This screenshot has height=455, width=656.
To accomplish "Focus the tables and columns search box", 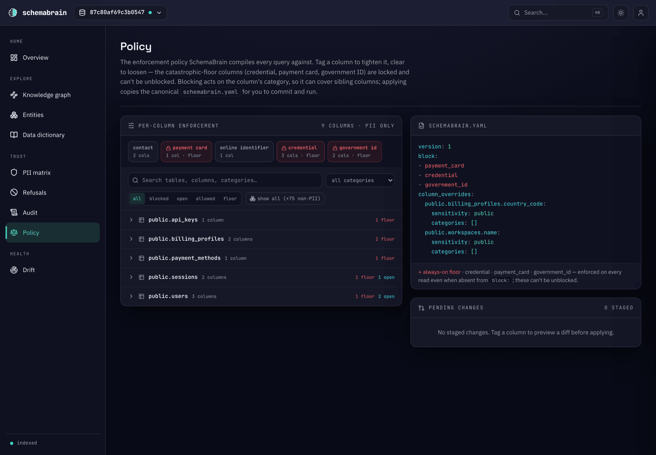I will [225, 180].
